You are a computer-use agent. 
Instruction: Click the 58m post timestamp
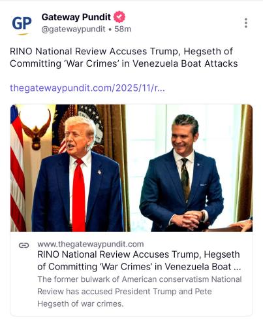123,29
